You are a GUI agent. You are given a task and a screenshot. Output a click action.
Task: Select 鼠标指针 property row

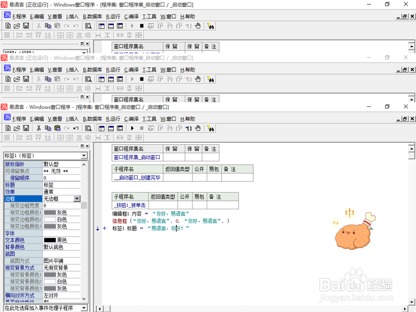[x=42, y=164]
